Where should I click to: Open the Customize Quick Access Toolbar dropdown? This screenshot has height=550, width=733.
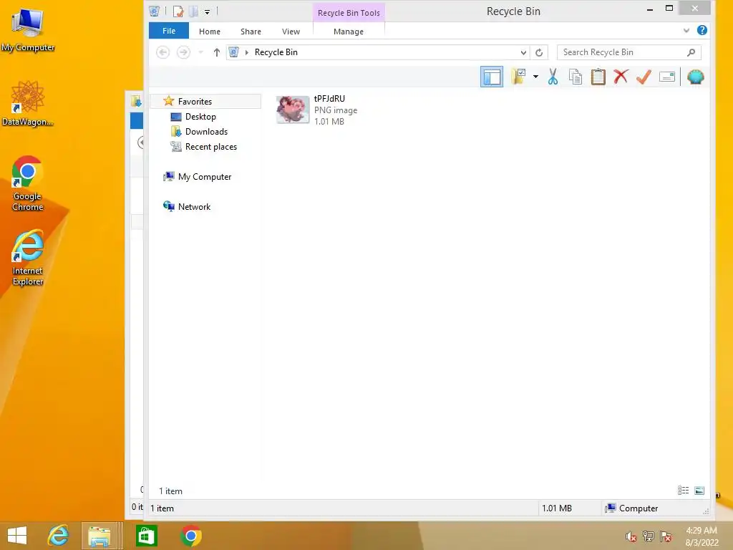[x=207, y=11]
